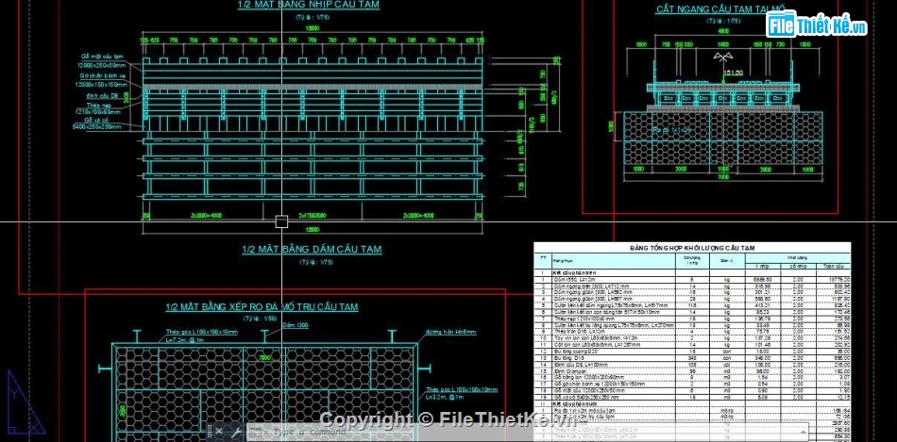Select title 'CẮT NGANG CẦU TẠM TẠI MỐ'
The width and height of the screenshot is (897, 442).
[x=720, y=9]
